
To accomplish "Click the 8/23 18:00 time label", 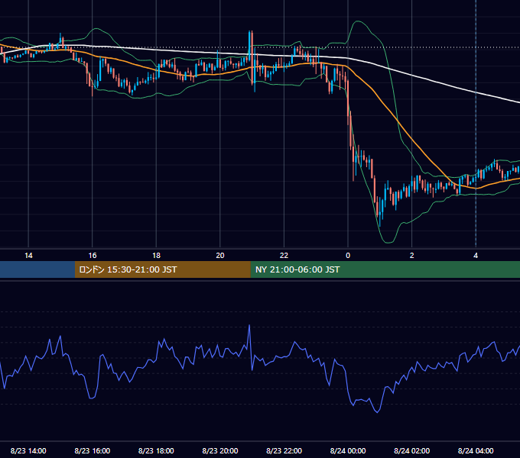I will coord(156,450).
